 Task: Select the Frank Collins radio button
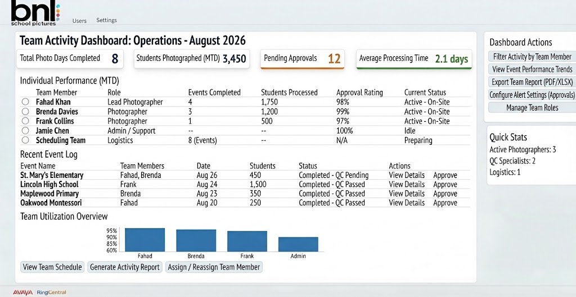point(25,121)
